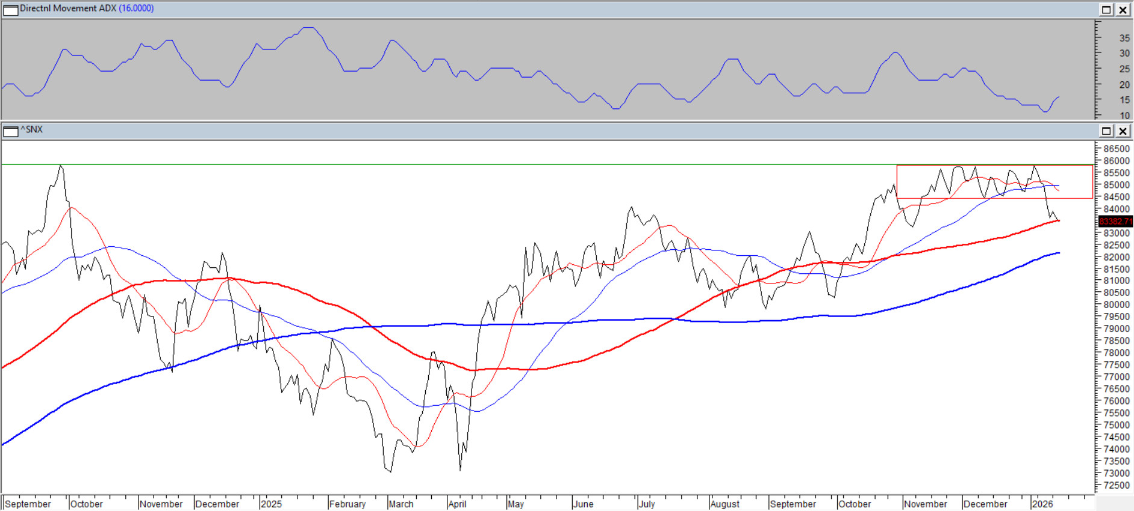Click the 72500 price axis label

click(x=1116, y=485)
